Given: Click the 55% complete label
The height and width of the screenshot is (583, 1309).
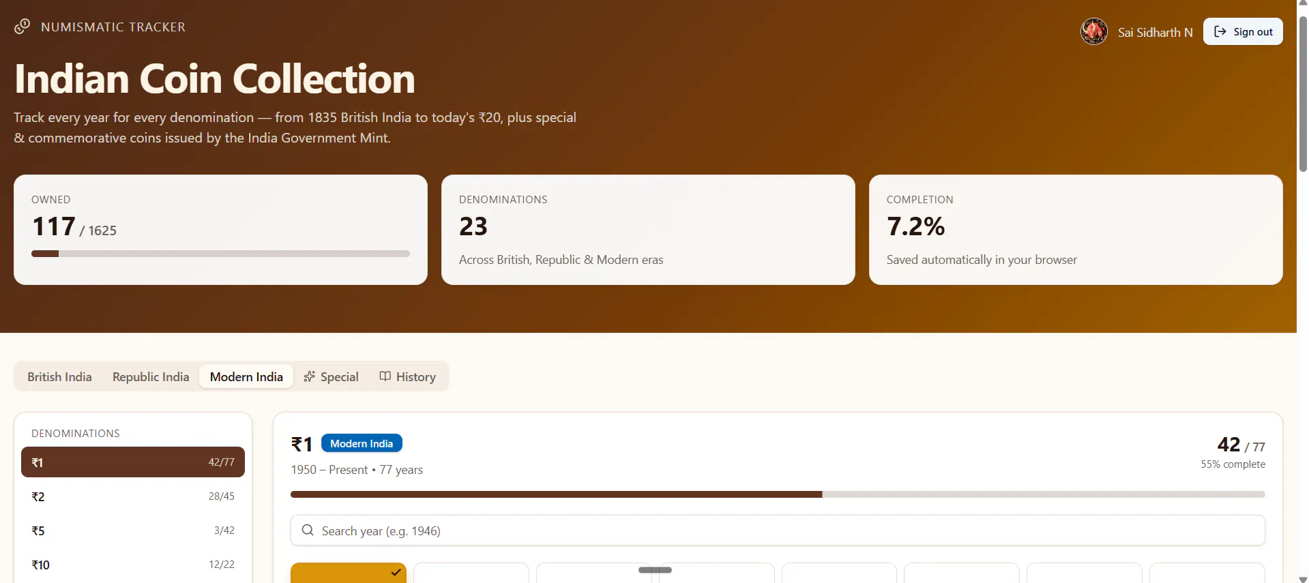Looking at the screenshot, I should (x=1233, y=464).
